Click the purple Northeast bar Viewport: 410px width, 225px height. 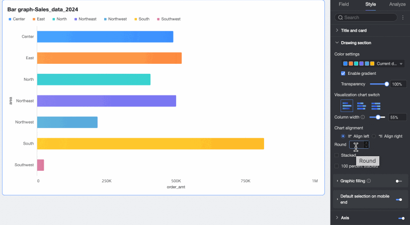(107, 101)
